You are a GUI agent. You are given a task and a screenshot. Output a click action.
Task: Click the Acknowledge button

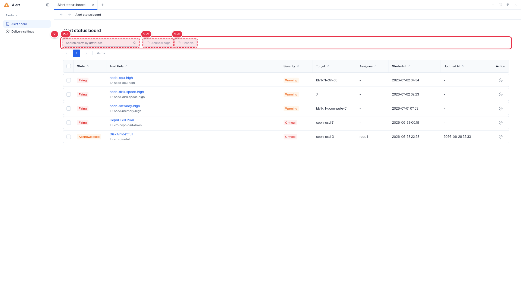pos(159,43)
